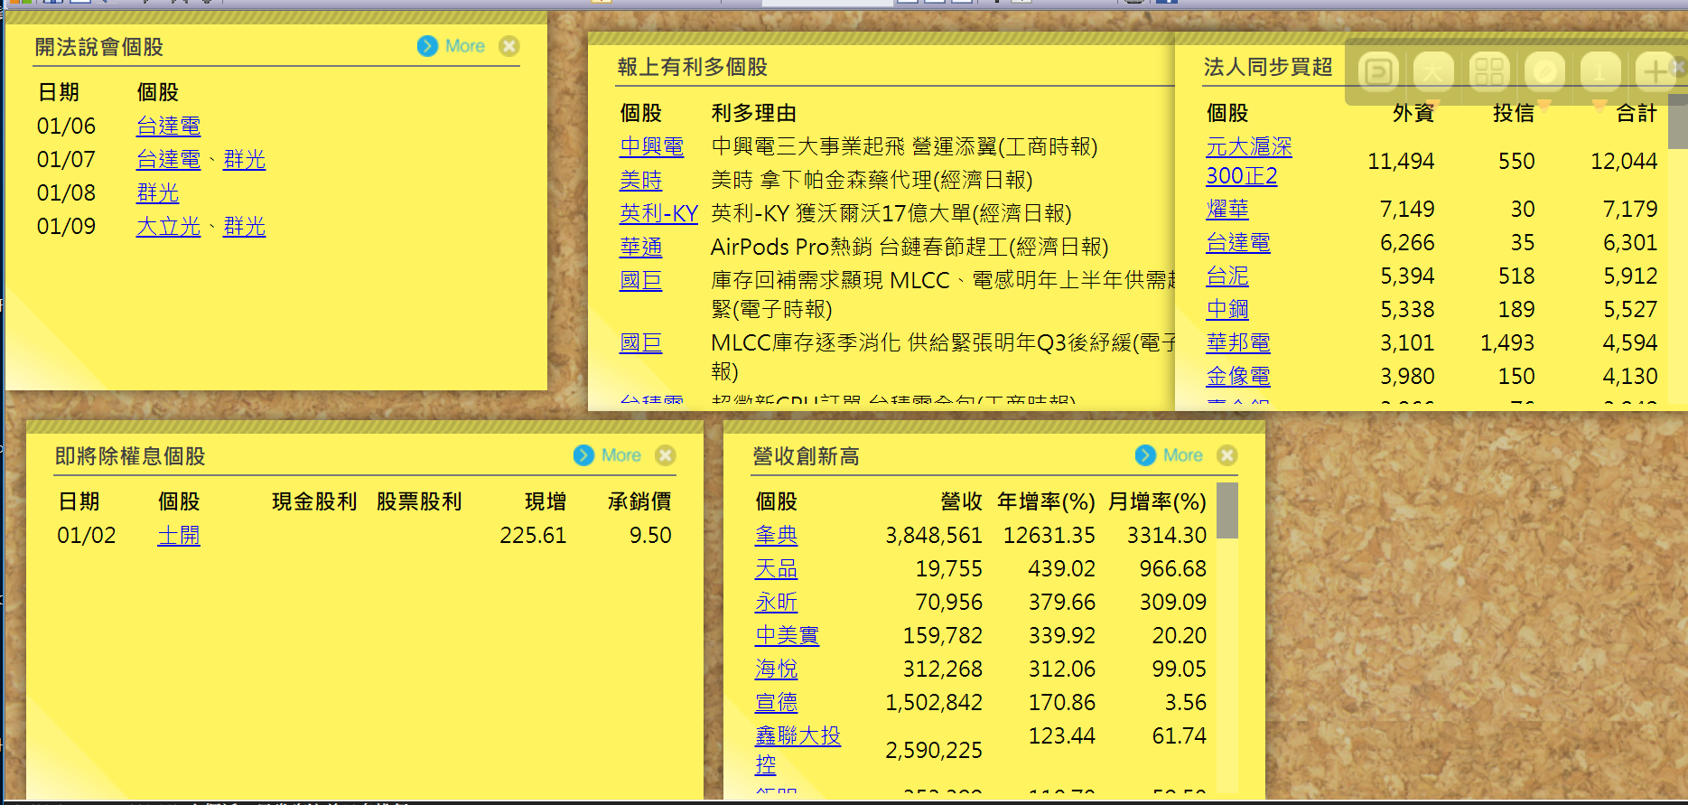Close the 營收創新高 sticky note
Viewport: 1688px width, 805px height.
1227,455
